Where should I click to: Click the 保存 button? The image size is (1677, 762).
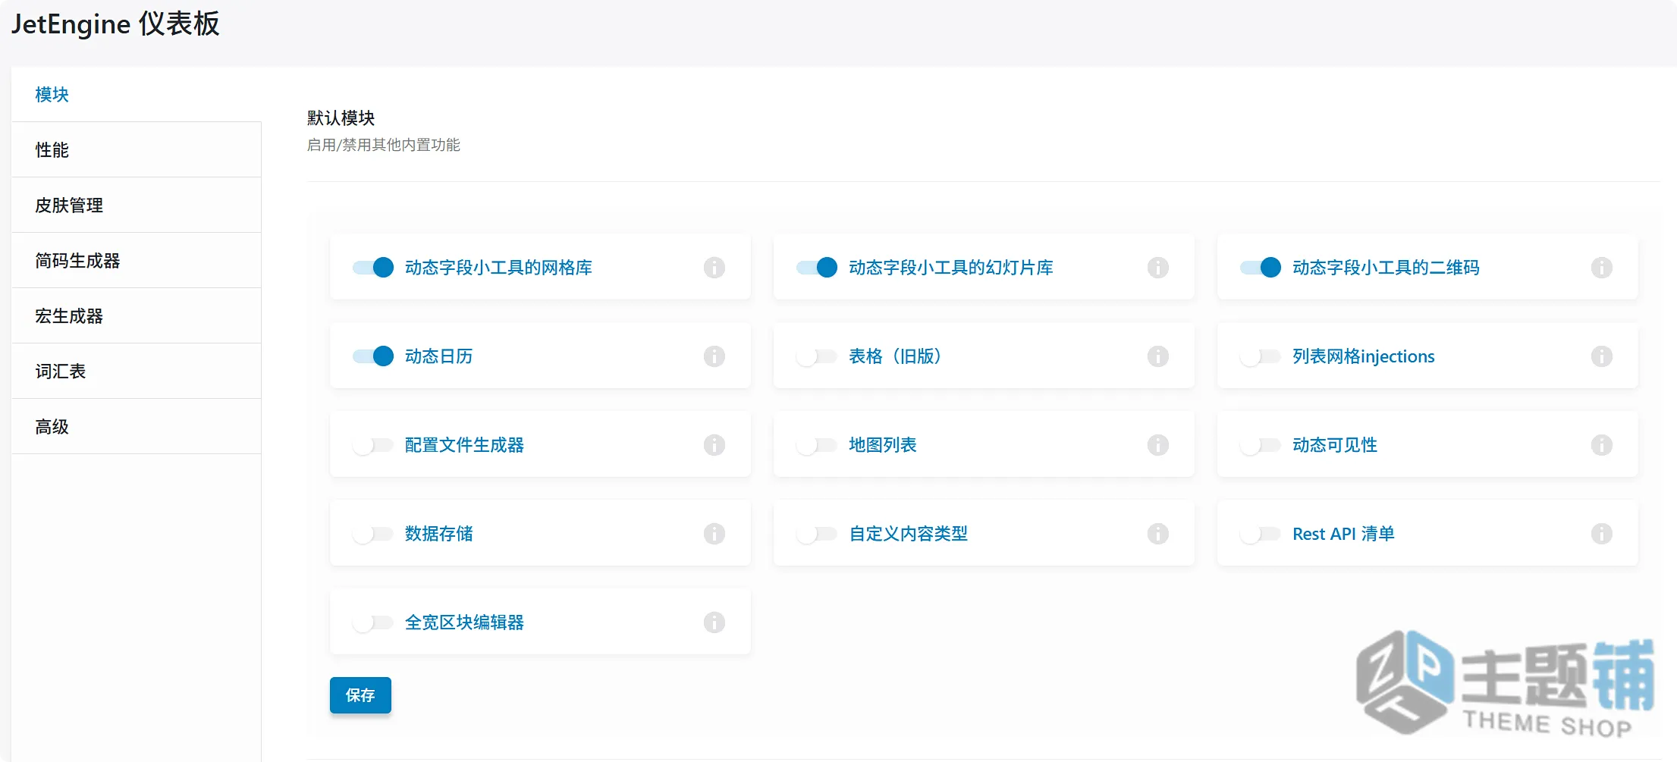[x=360, y=695]
